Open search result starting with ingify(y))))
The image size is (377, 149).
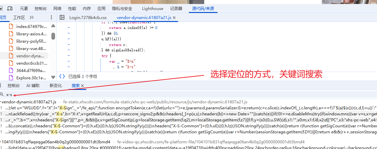(188, 132)
